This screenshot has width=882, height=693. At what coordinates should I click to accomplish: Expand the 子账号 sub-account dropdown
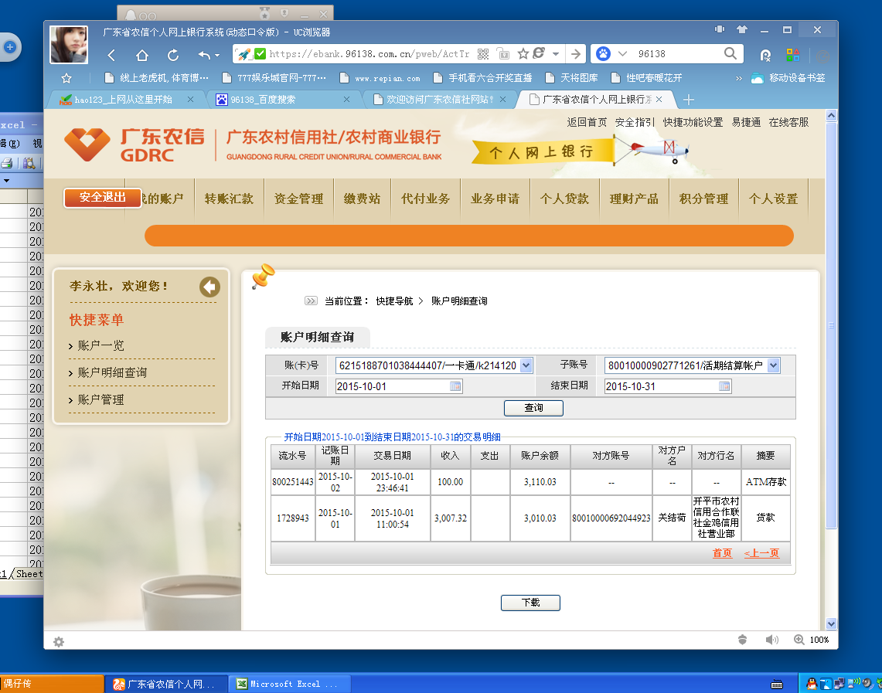773,365
